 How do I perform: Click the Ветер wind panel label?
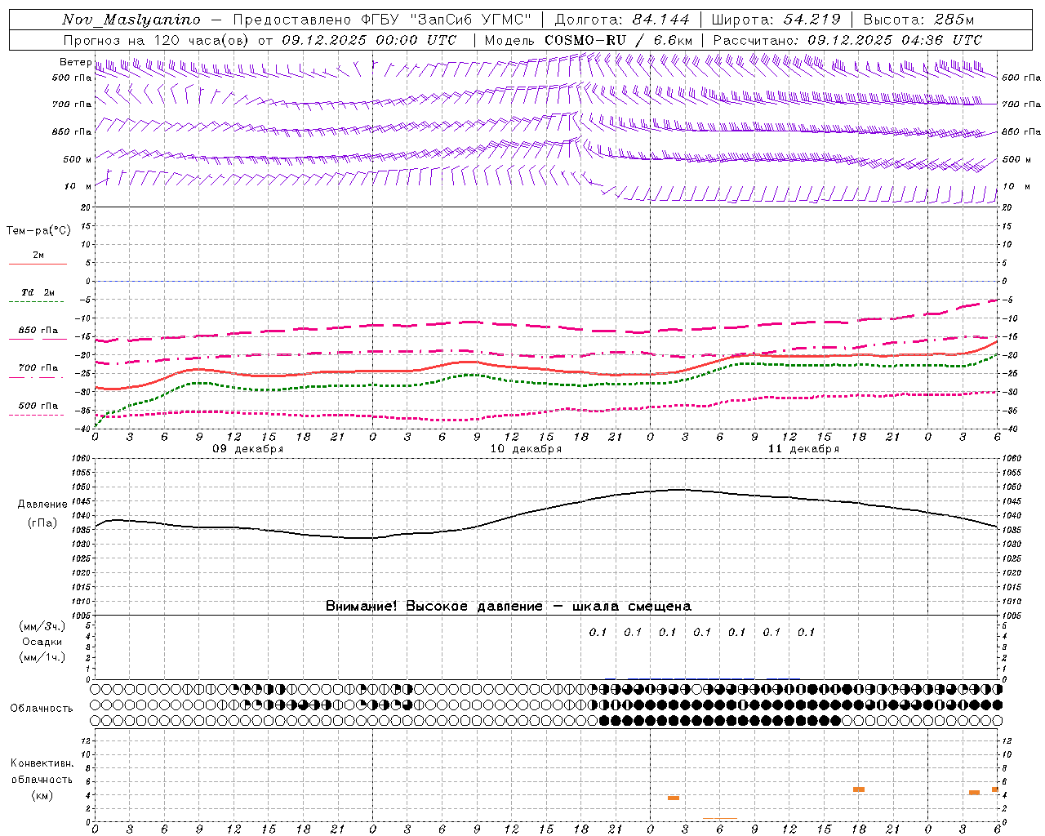pyautogui.click(x=75, y=62)
